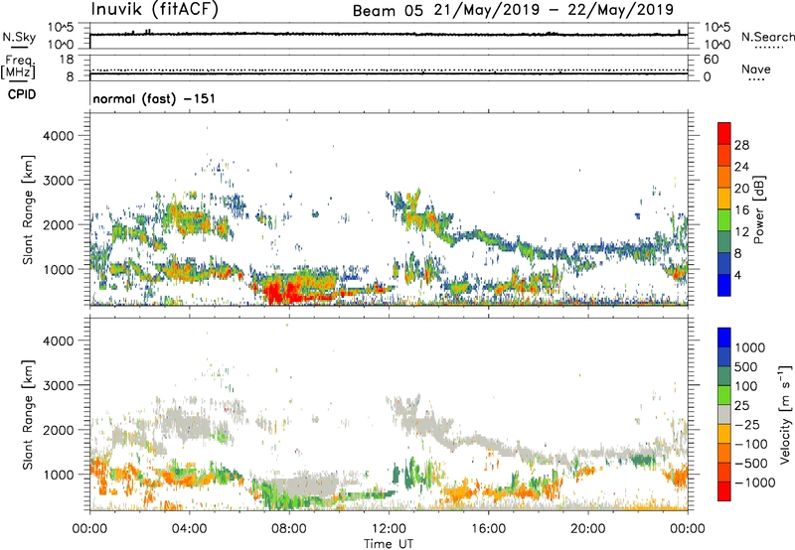This screenshot has width=795, height=550.
Task: Click the yellow 16-20 dB Power colorbar segment
Action: pos(724,198)
